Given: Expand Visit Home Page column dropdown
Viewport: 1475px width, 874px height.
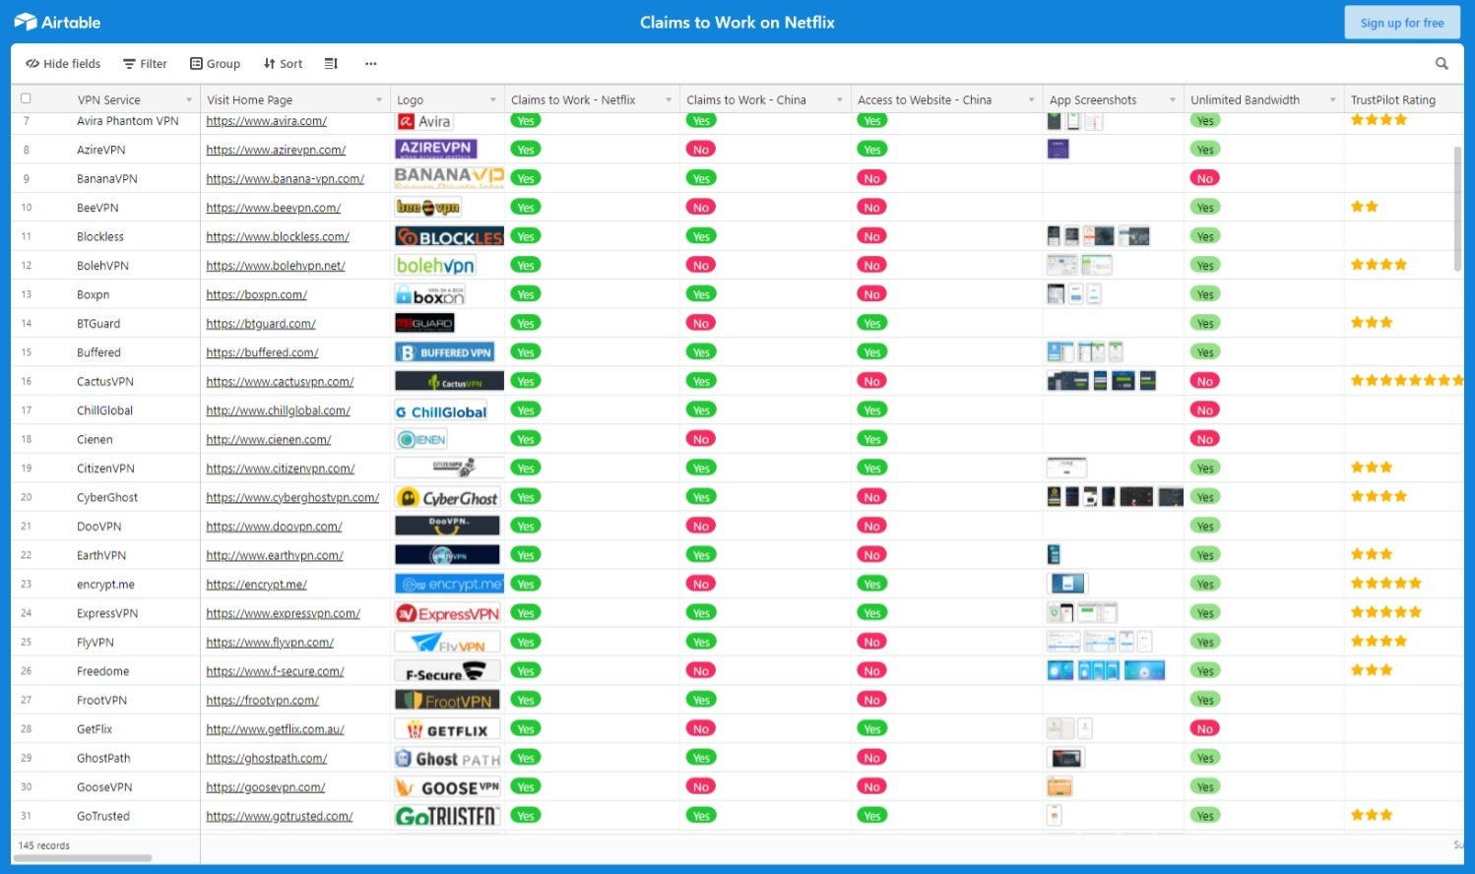Looking at the screenshot, I should [x=379, y=100].
